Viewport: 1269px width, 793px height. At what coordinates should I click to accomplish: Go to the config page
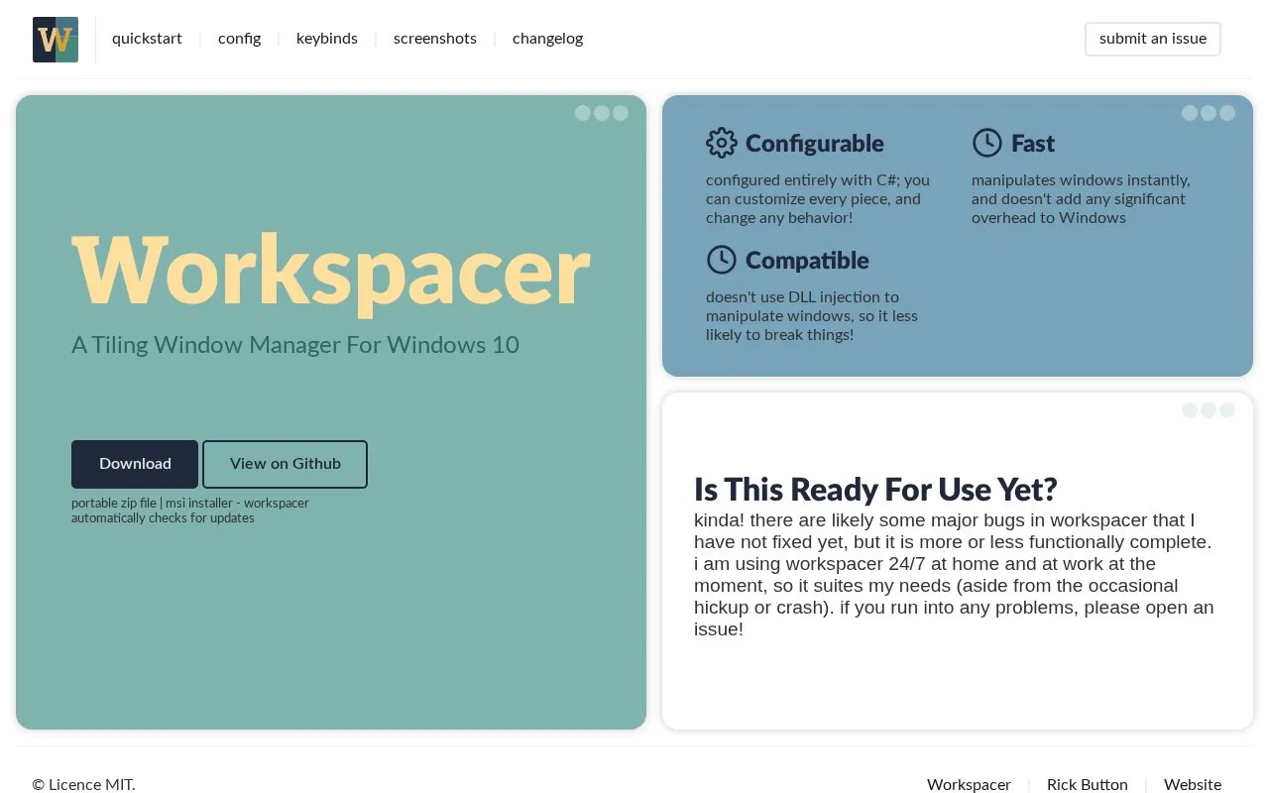(x=239, y=39)
